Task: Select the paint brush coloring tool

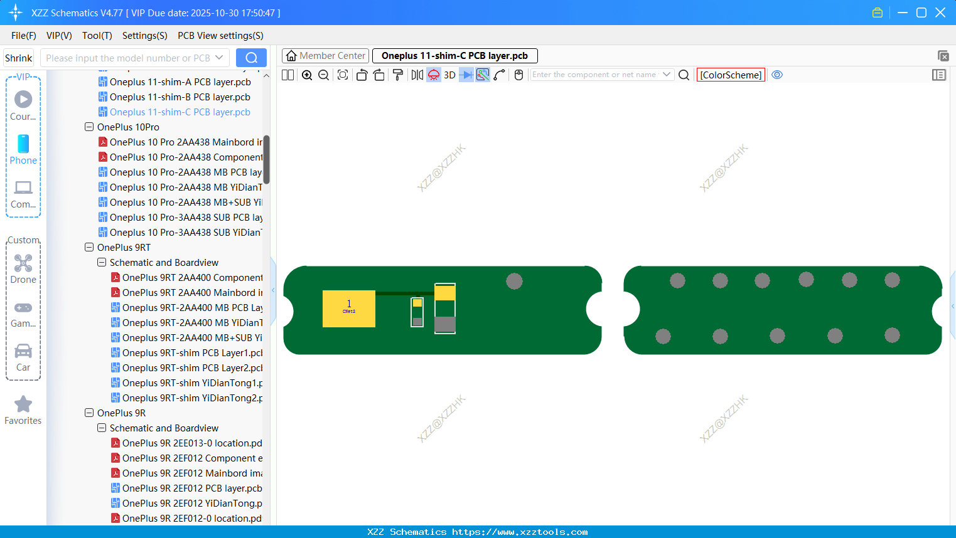Action: (398, 75)
